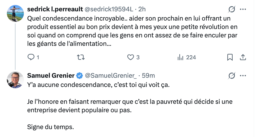Open the tweet's 2h timestamp link

click(x=142, y=9)
